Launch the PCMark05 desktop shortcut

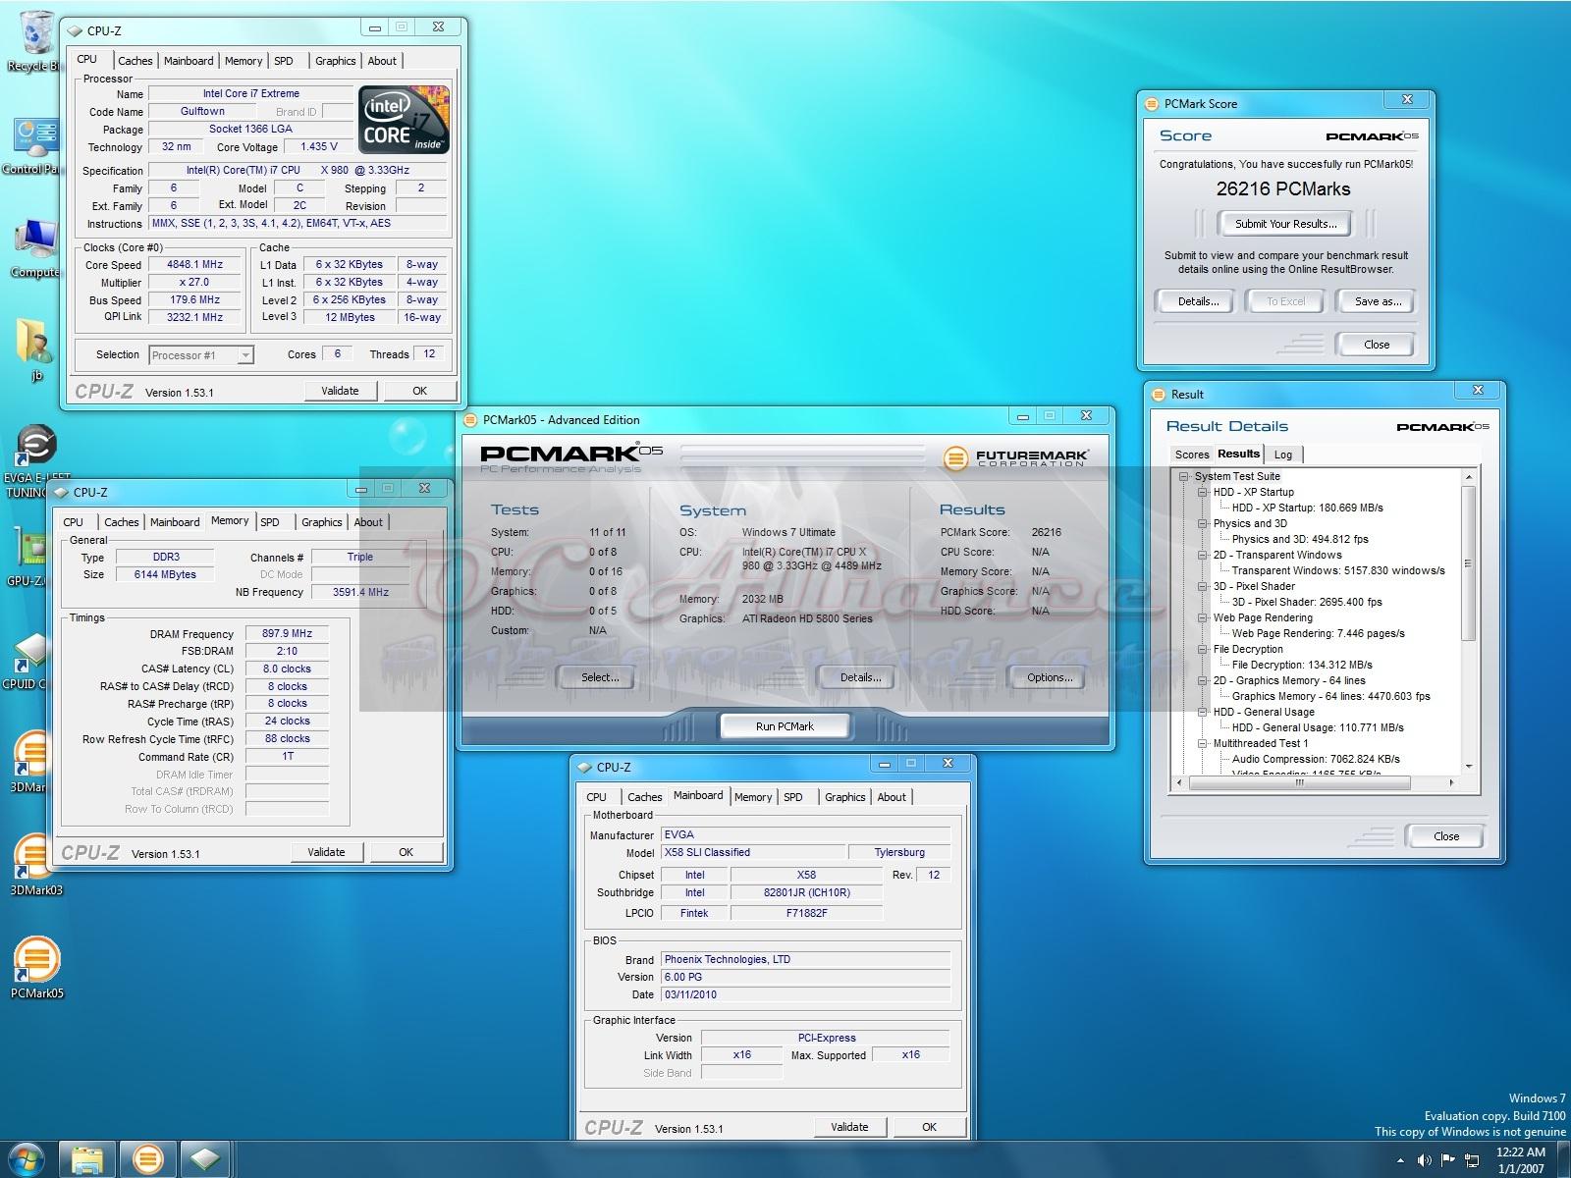[x=36, y=967]
